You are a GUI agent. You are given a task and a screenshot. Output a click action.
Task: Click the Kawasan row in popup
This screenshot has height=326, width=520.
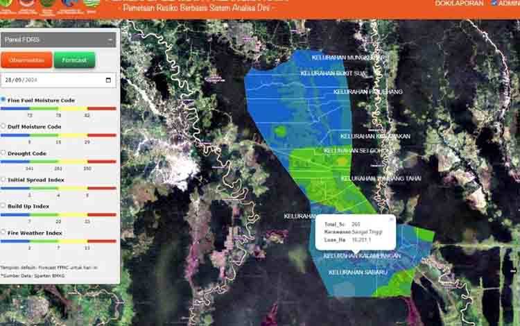354,232
